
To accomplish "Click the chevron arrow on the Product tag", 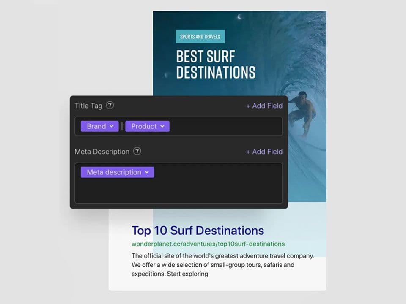I will pos(162,126).
